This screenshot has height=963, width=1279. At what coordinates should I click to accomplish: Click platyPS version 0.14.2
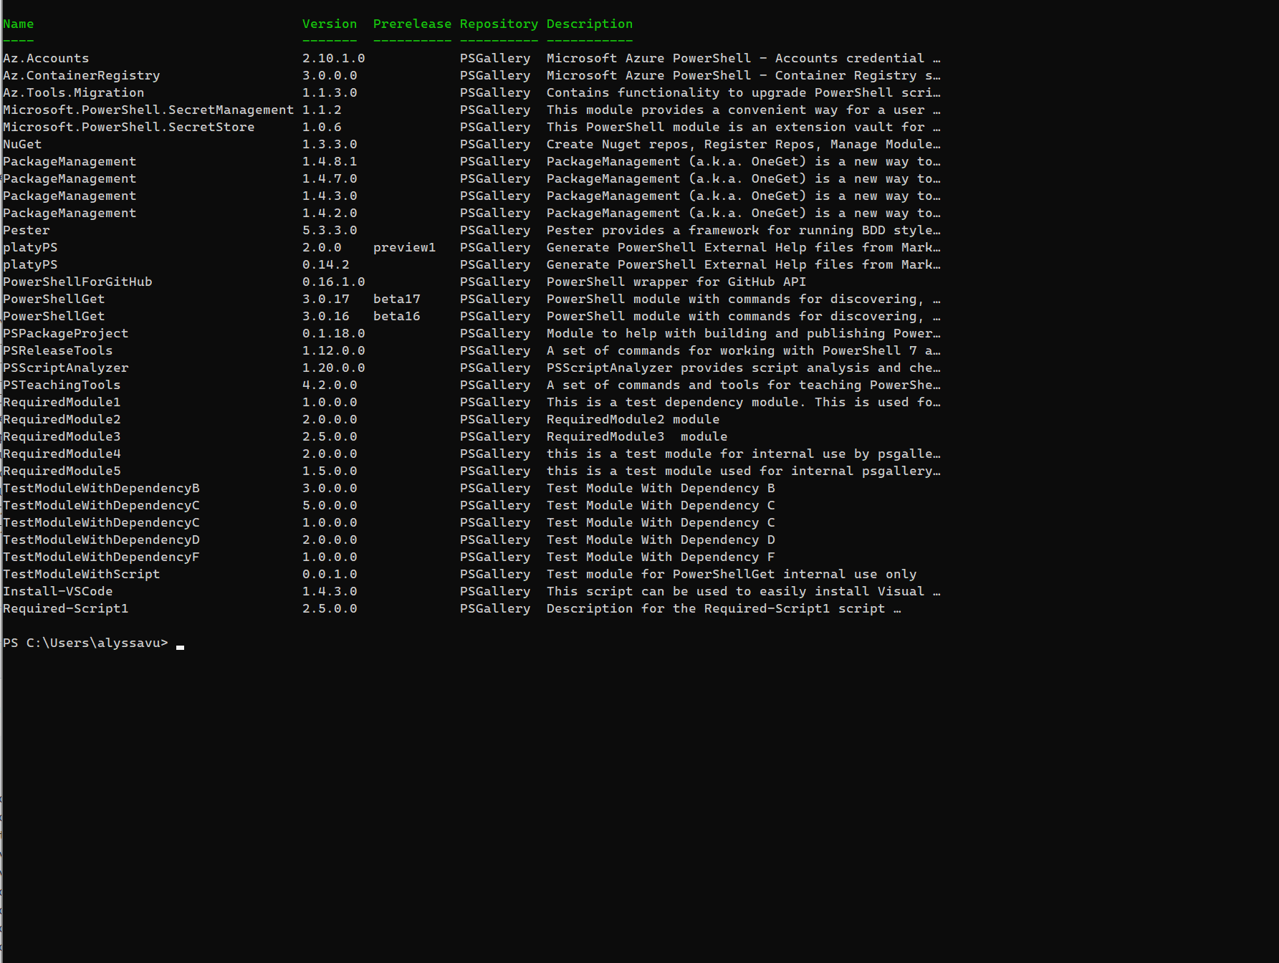pyautogui.click(x=326, y=264)
